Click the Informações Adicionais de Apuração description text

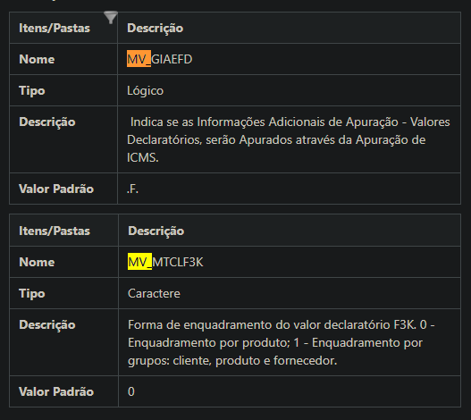[289, 139]
